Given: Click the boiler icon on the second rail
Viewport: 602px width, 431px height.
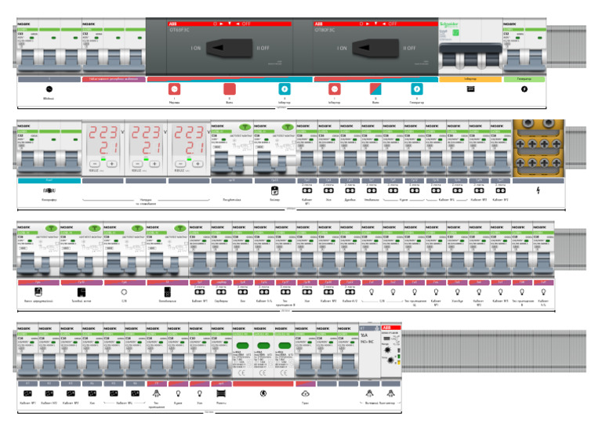Looking at the screenshot, I should tap(274, 190).
